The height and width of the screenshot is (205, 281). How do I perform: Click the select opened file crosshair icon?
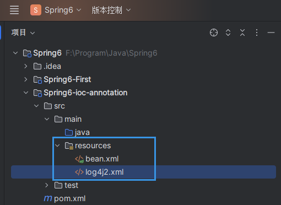[214, 33]
